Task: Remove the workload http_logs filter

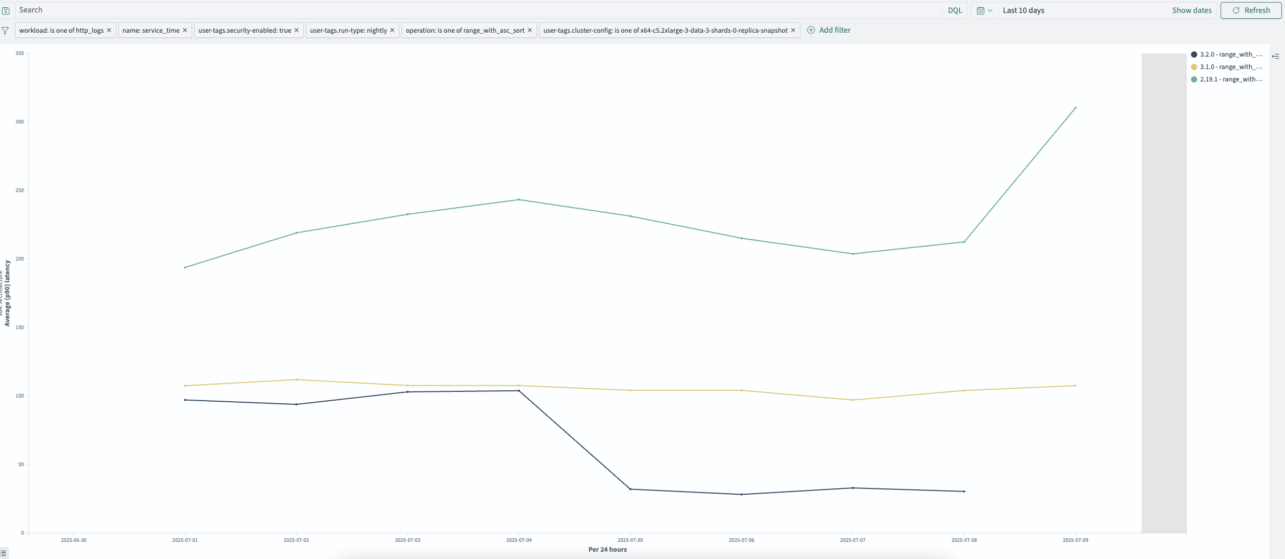Action: pyautogui.click(x=109, y=30)
